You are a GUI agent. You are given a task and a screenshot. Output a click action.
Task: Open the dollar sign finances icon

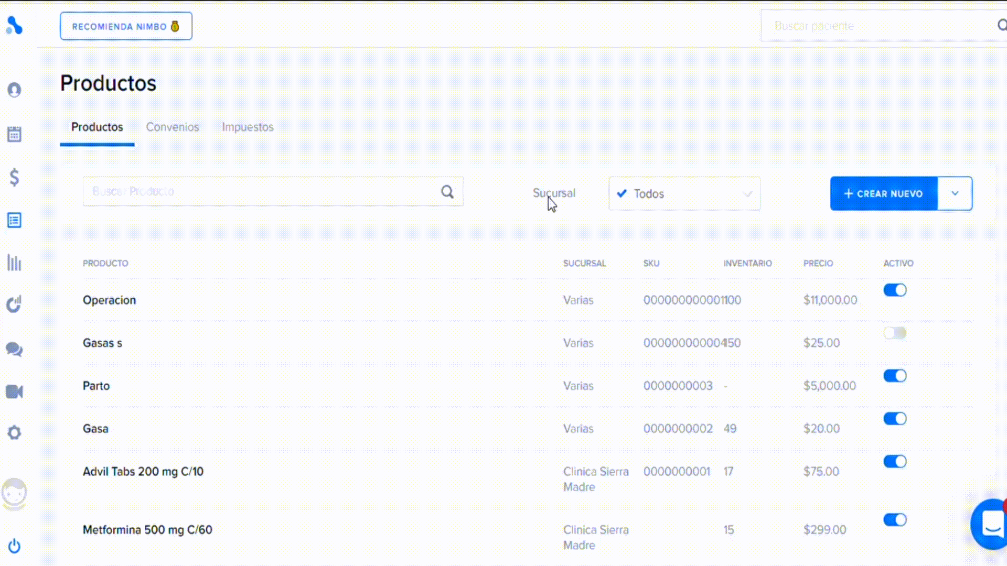[14, 177]
